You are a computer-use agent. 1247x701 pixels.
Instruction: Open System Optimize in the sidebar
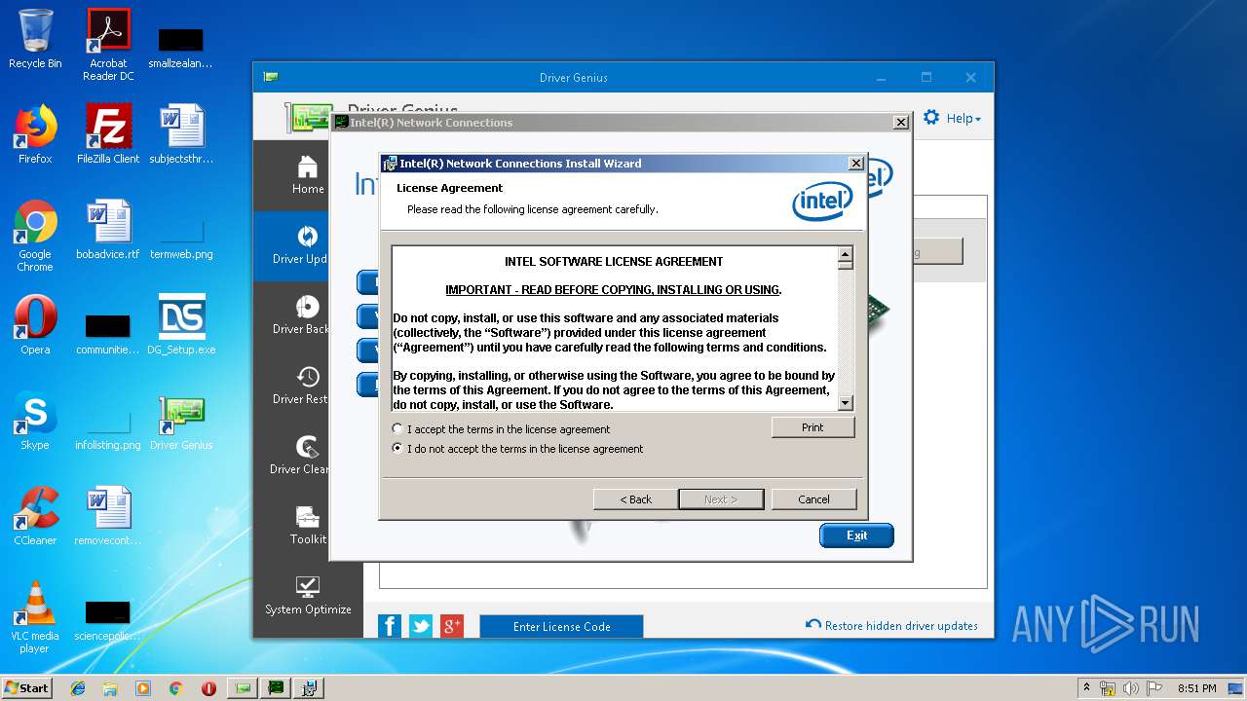[308, 597]
